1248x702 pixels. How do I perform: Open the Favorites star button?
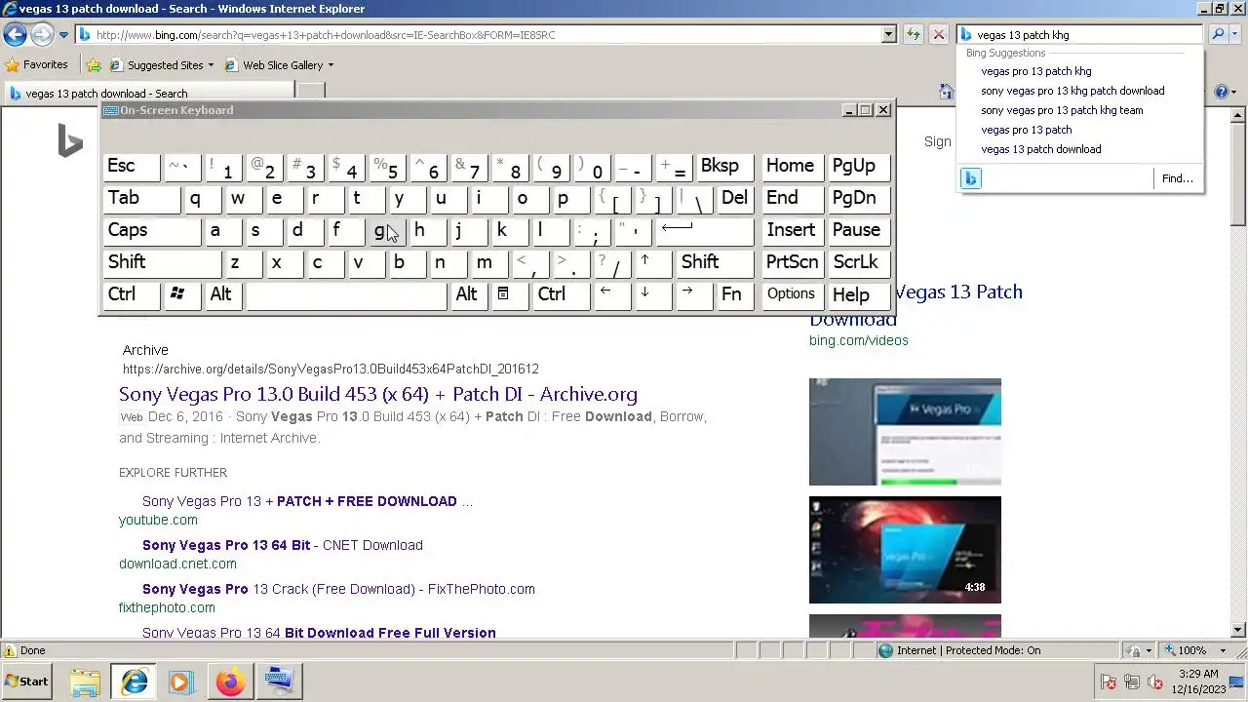point(36,65)
